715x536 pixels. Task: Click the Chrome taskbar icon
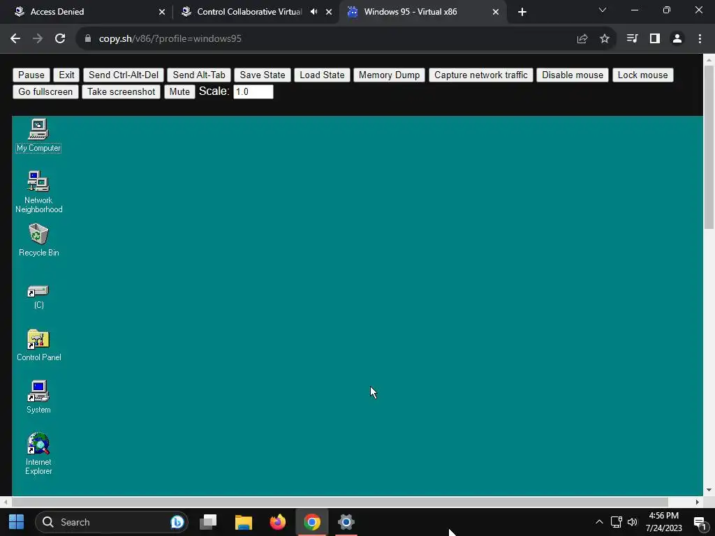coord(312,522)
